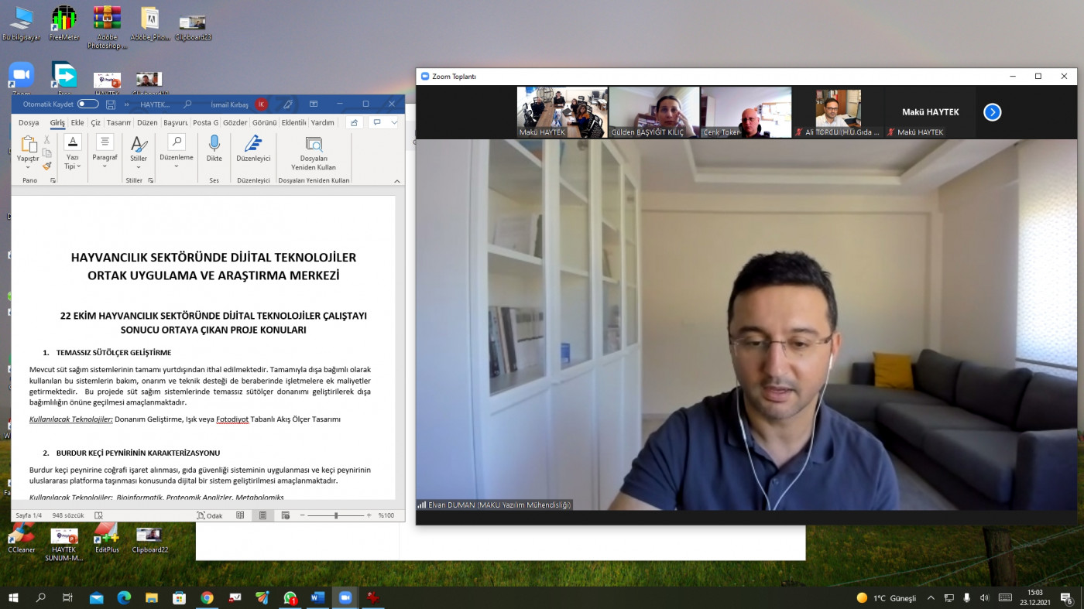The height and width of the screenshot is (609, 1084).
Task: Launch Microsoft Edge from taskbar
Action: coord(124,597)
